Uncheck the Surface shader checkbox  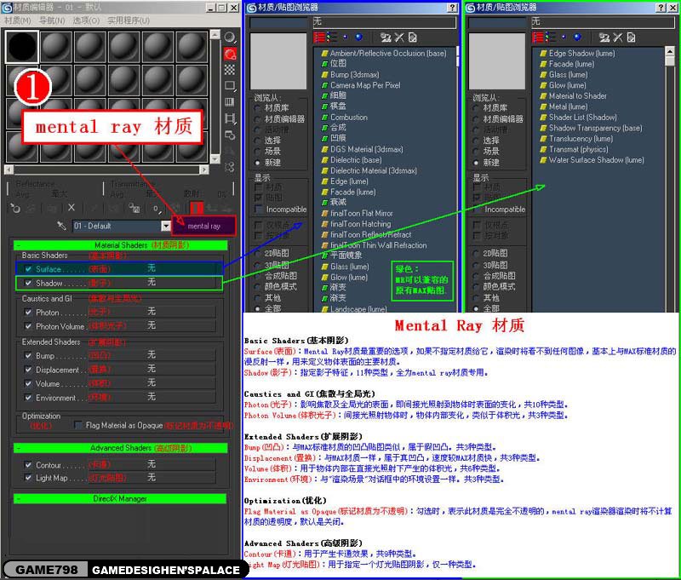point(29,268)
